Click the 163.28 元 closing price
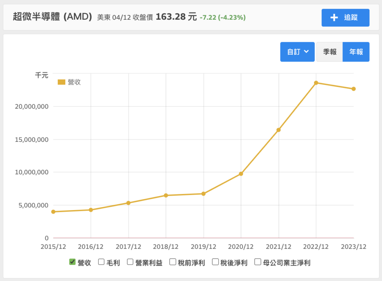The image size is (382, 281). (x=176, y=17)
